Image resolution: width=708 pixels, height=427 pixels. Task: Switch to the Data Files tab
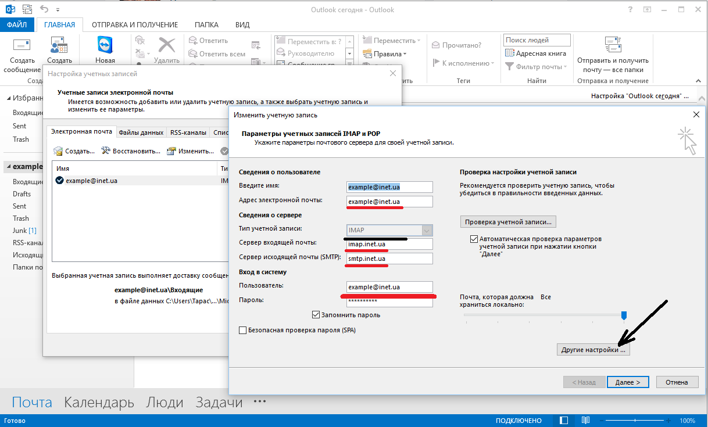pos(141,132)
